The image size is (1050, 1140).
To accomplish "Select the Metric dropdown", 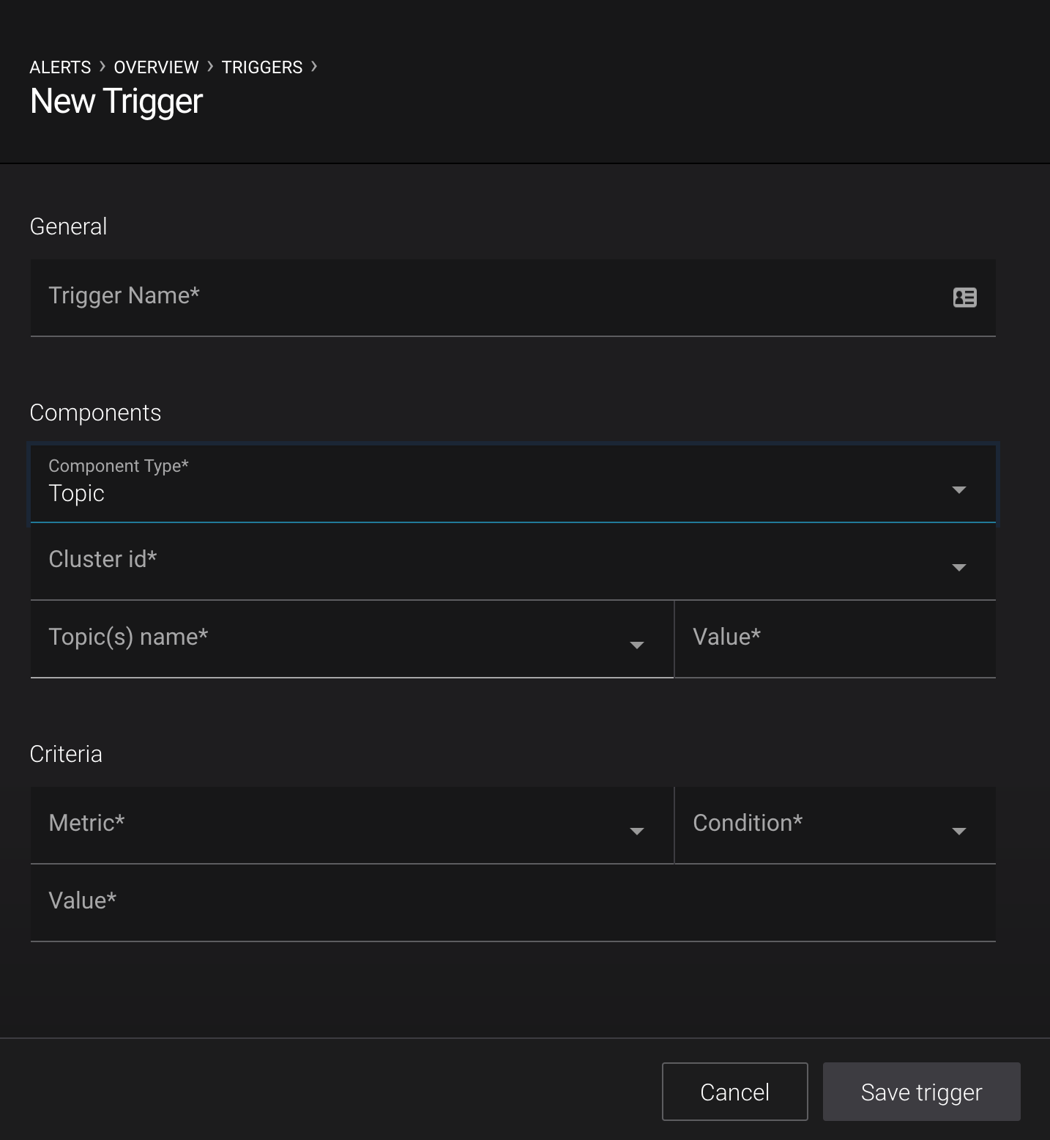I will pos(351,826).
